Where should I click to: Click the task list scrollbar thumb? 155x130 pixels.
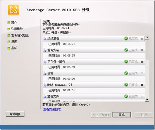[x=147, y=50]
